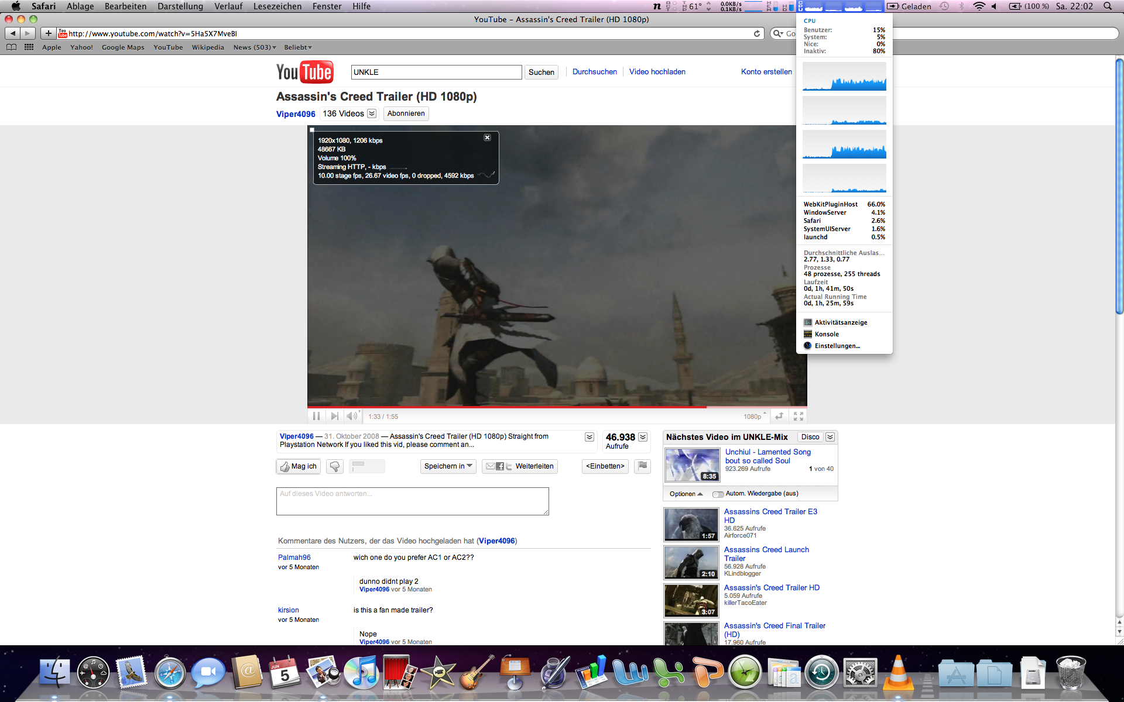Mute the player volume speaker icon

coord(352,416)
